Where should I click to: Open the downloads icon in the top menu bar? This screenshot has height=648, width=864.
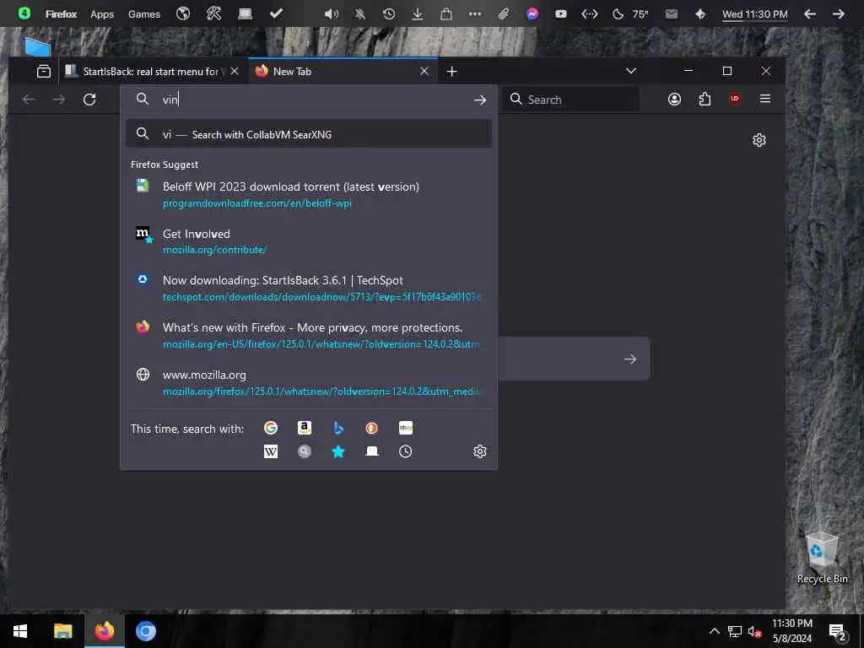418,13
